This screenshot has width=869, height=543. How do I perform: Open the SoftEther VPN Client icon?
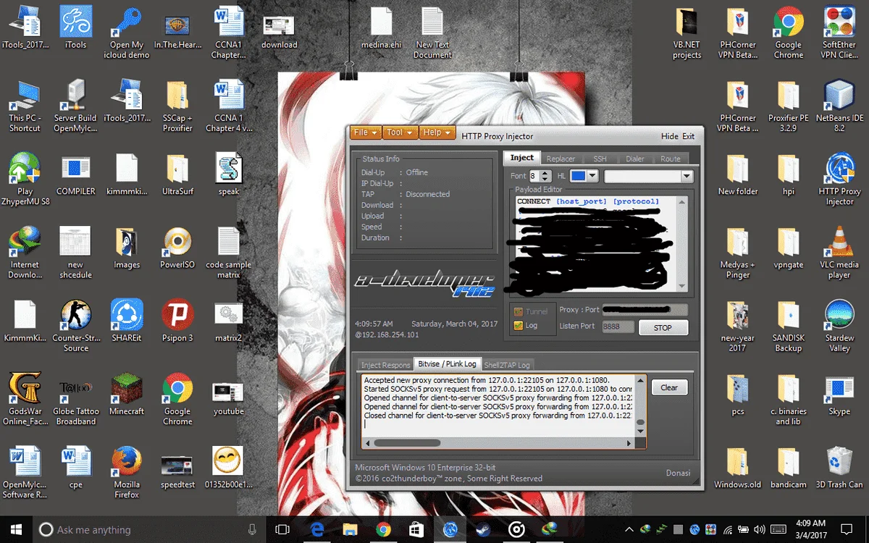pyautogui.click(x=839, y=33)
